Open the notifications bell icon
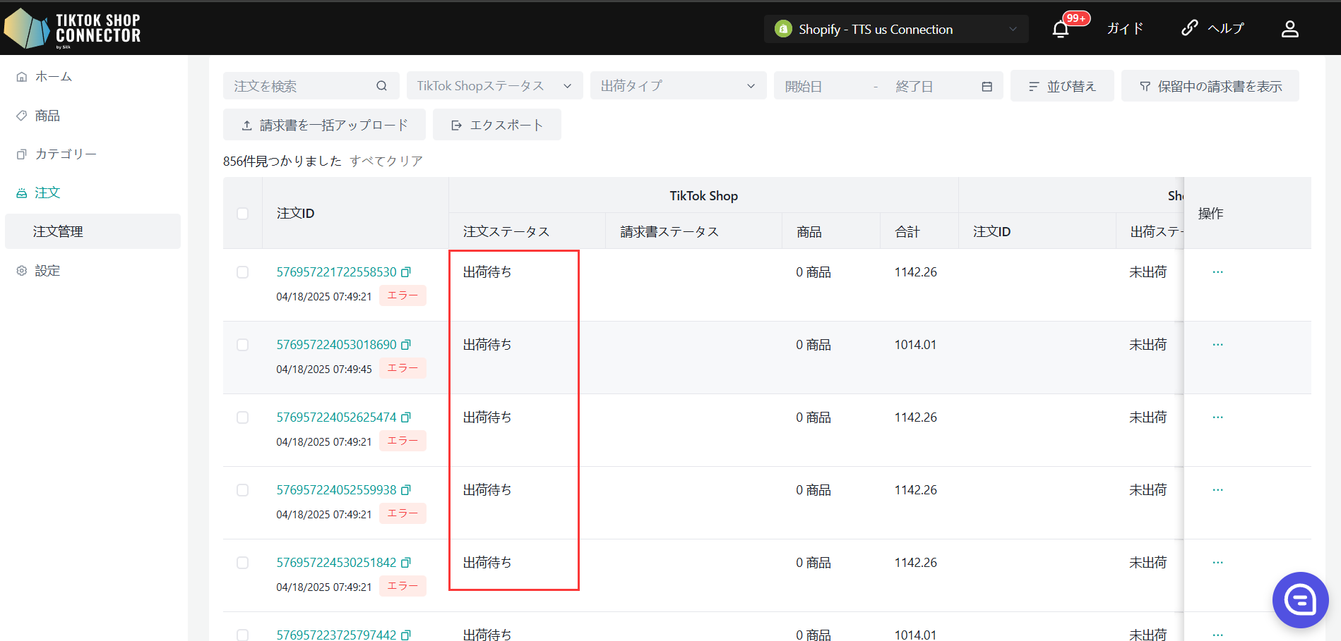 coord(1060,29)
